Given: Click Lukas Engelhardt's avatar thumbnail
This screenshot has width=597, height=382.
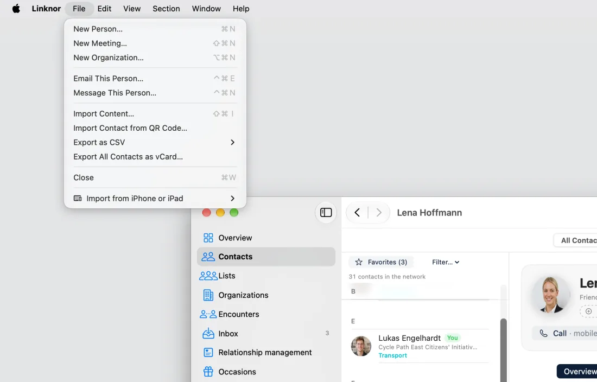Looking at the screenshot, I should (x=361, y=346).
